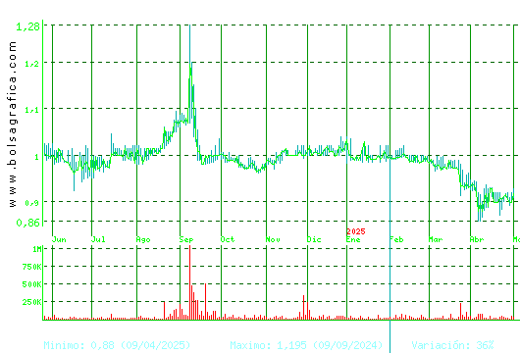This screenshot has width=520, height=353.
Task: Click the tallest red volume bar in September
Action: [x=189, y=282]
